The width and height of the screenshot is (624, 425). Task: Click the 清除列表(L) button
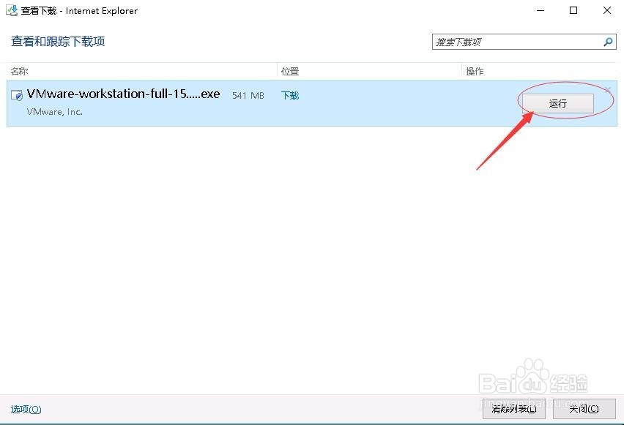[x=513, y=409]
